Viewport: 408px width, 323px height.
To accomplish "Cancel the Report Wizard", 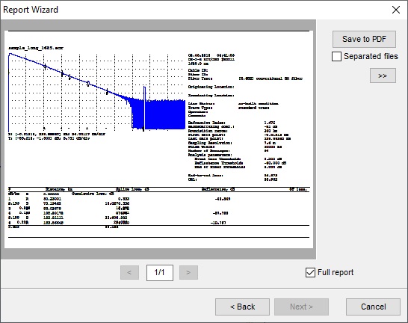I will (373, 307).
